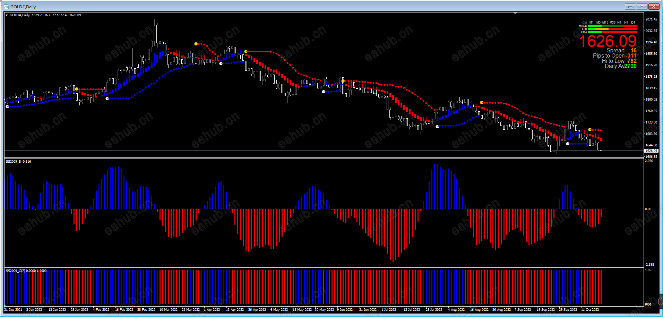Click the chart shift triangle on the top edge
The width and height of the screenshot is (663, 317).
[x=515, y=13]
